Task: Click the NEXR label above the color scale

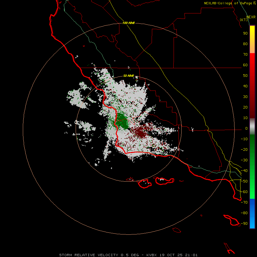Action: [251, 17]
